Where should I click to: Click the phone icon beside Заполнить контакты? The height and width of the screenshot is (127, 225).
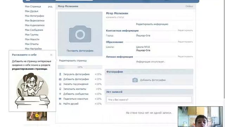point(60,89)
